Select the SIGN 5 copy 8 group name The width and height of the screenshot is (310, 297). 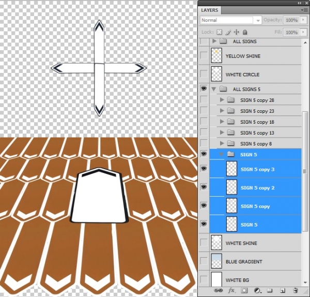[256, 144]
